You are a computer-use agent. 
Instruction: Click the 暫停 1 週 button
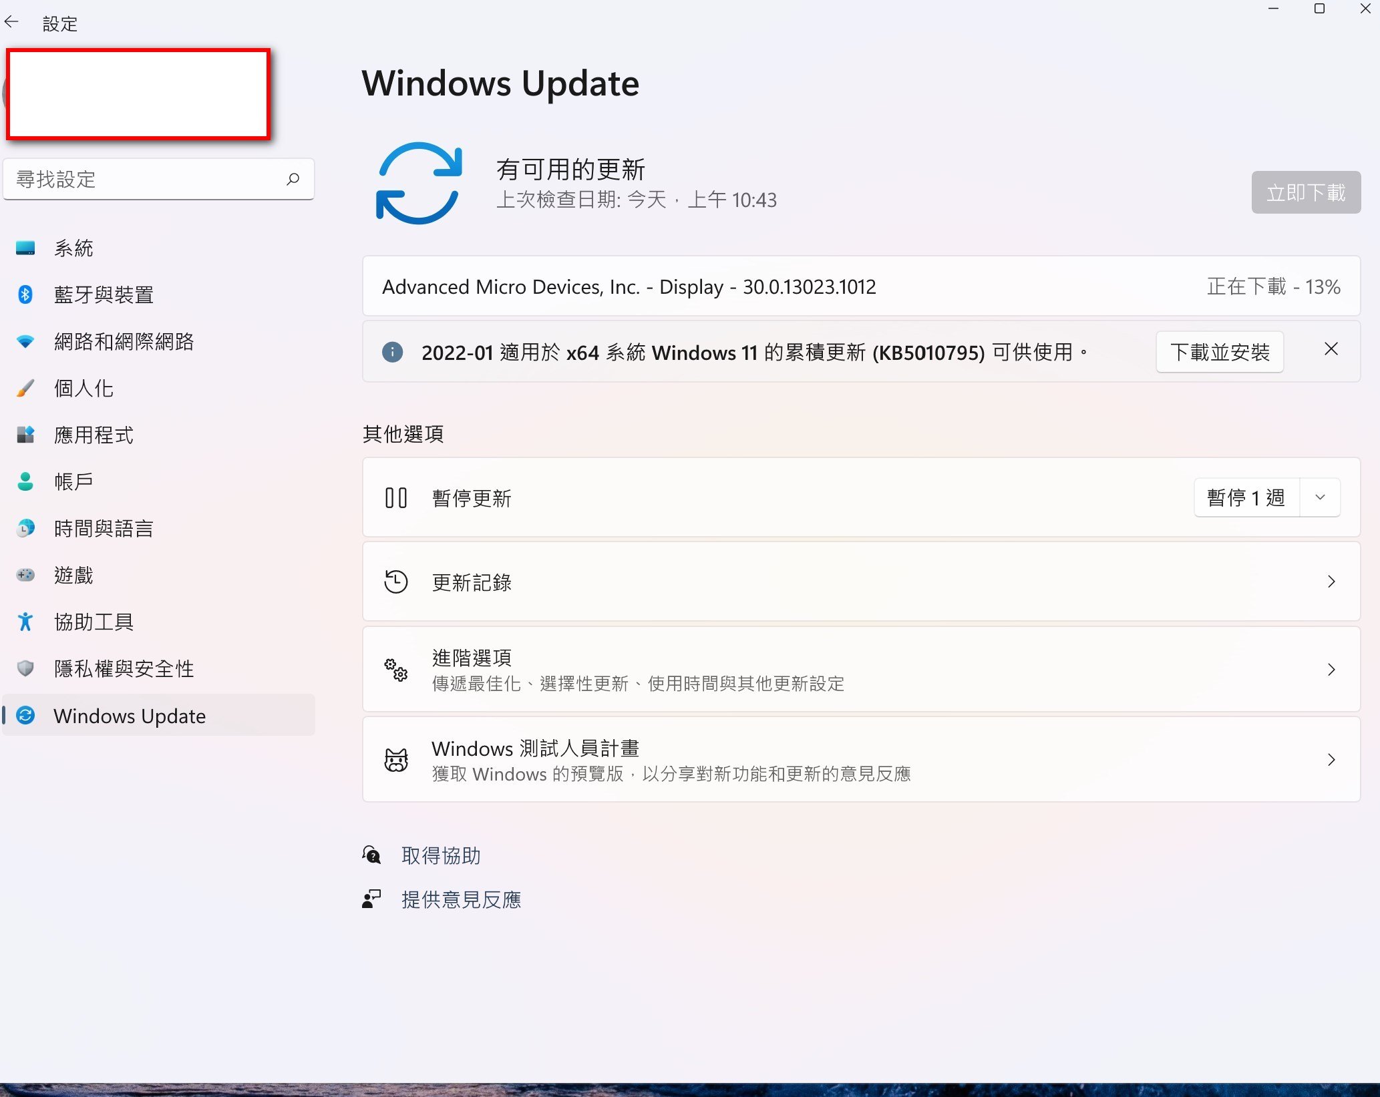pyautogui.click(x=1246, y=497)
